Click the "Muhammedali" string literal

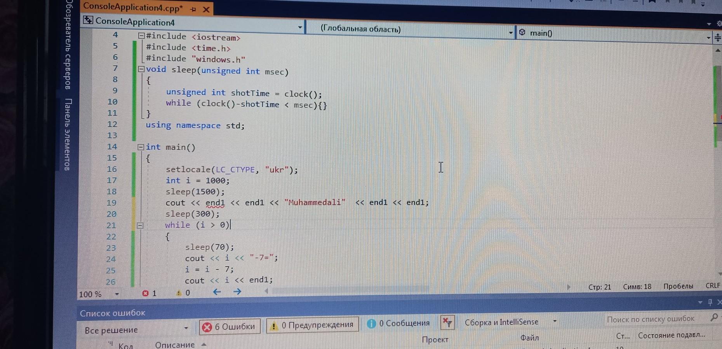[x=315, y=202]
